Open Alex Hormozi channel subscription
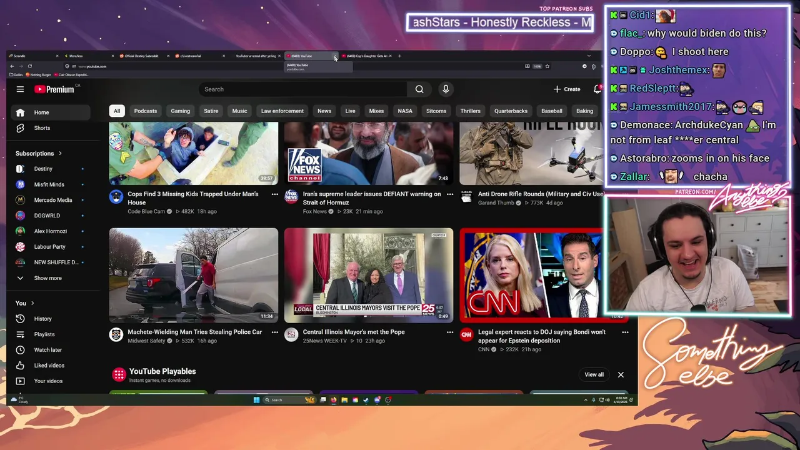The height and width of the screenshot is (450, 800). click(51, 231)
